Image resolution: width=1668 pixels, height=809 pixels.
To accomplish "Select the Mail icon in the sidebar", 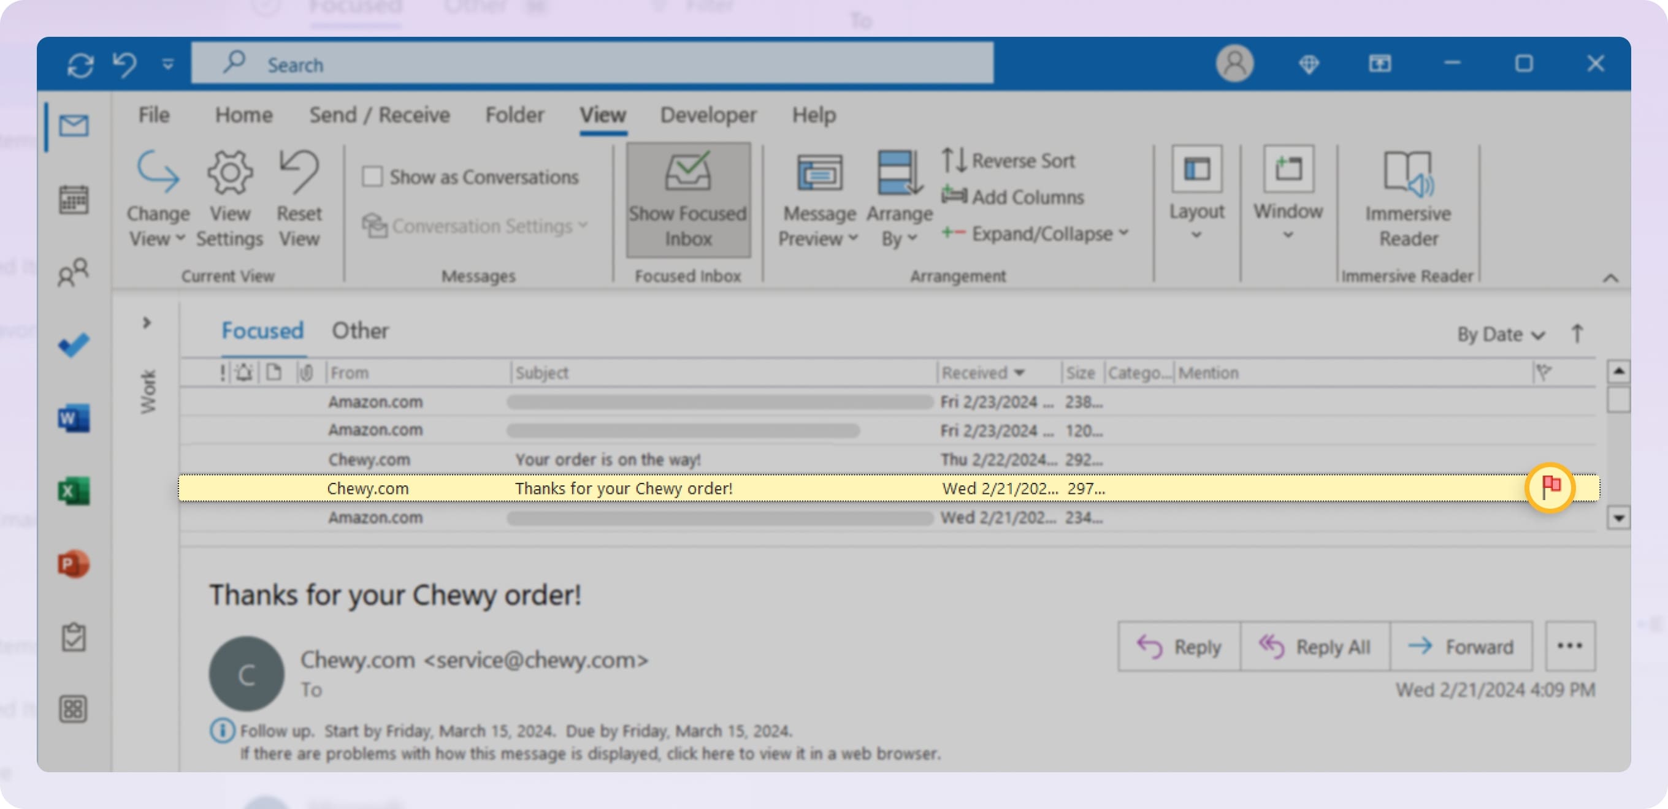I will point(73,127).
